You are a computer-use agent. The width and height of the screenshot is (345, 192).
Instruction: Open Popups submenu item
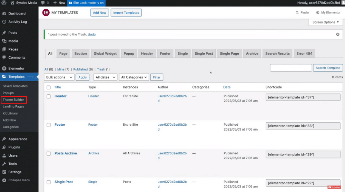pyautogui.click(x=8, y=93)
